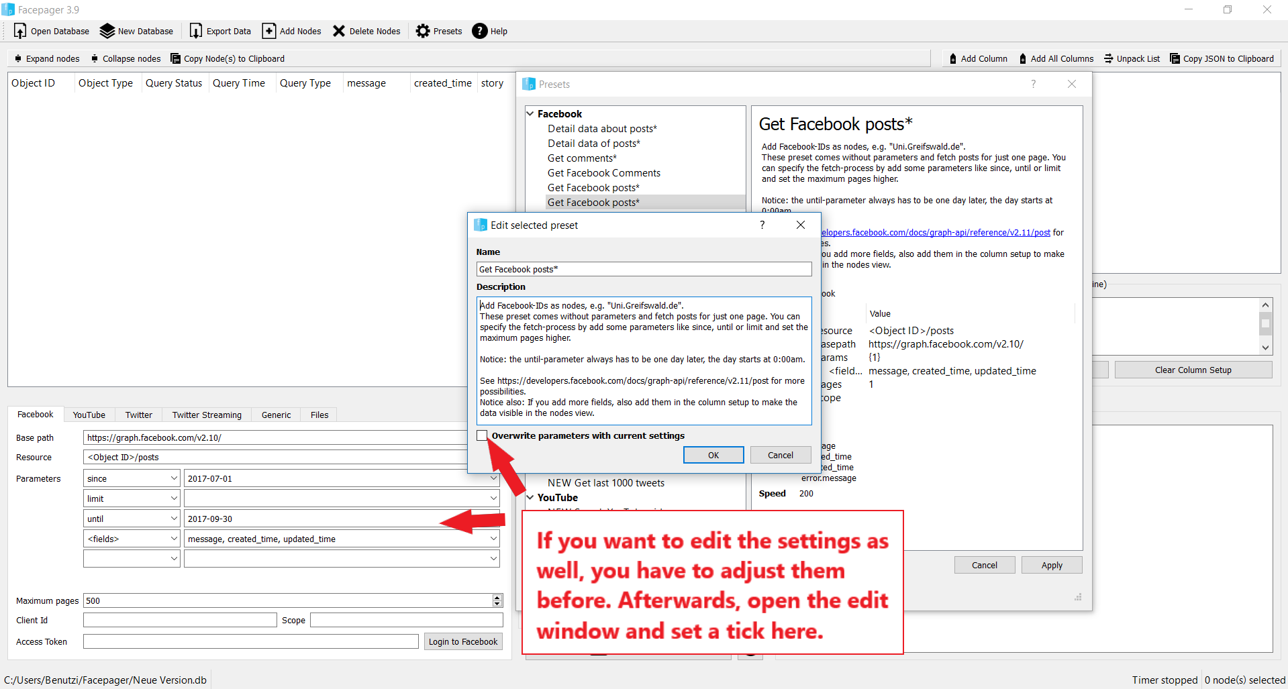Switch to the Files tab
This screenshot has height=689, width=1288.
pos(319,415)
